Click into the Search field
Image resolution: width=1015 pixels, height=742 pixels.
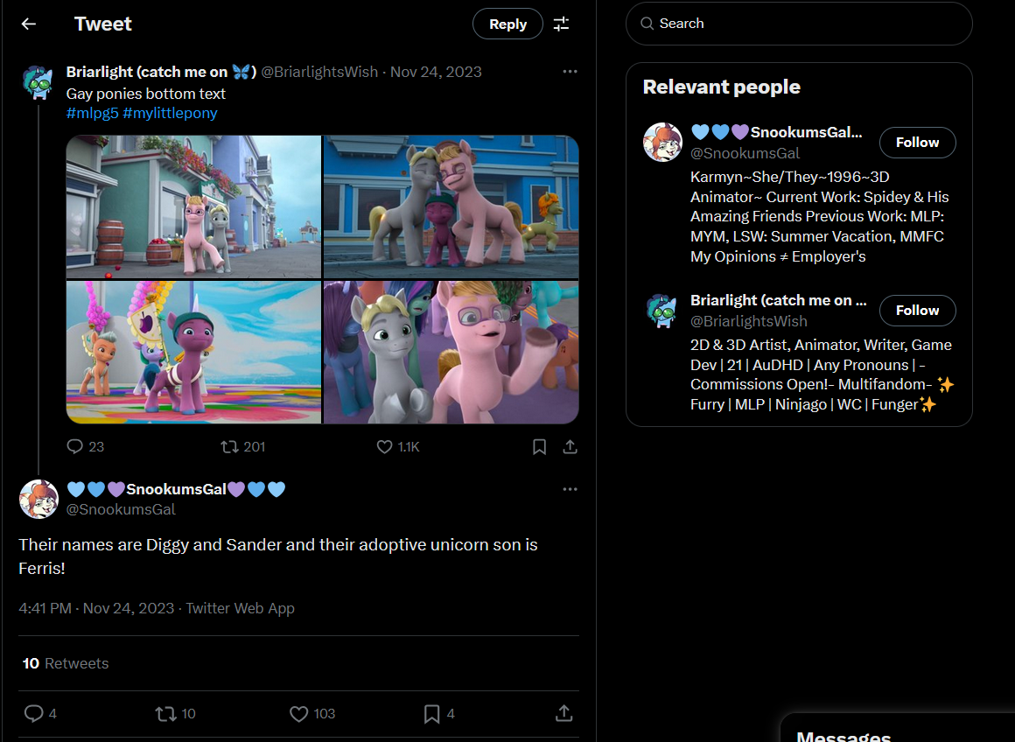click(x=799, y=24)
